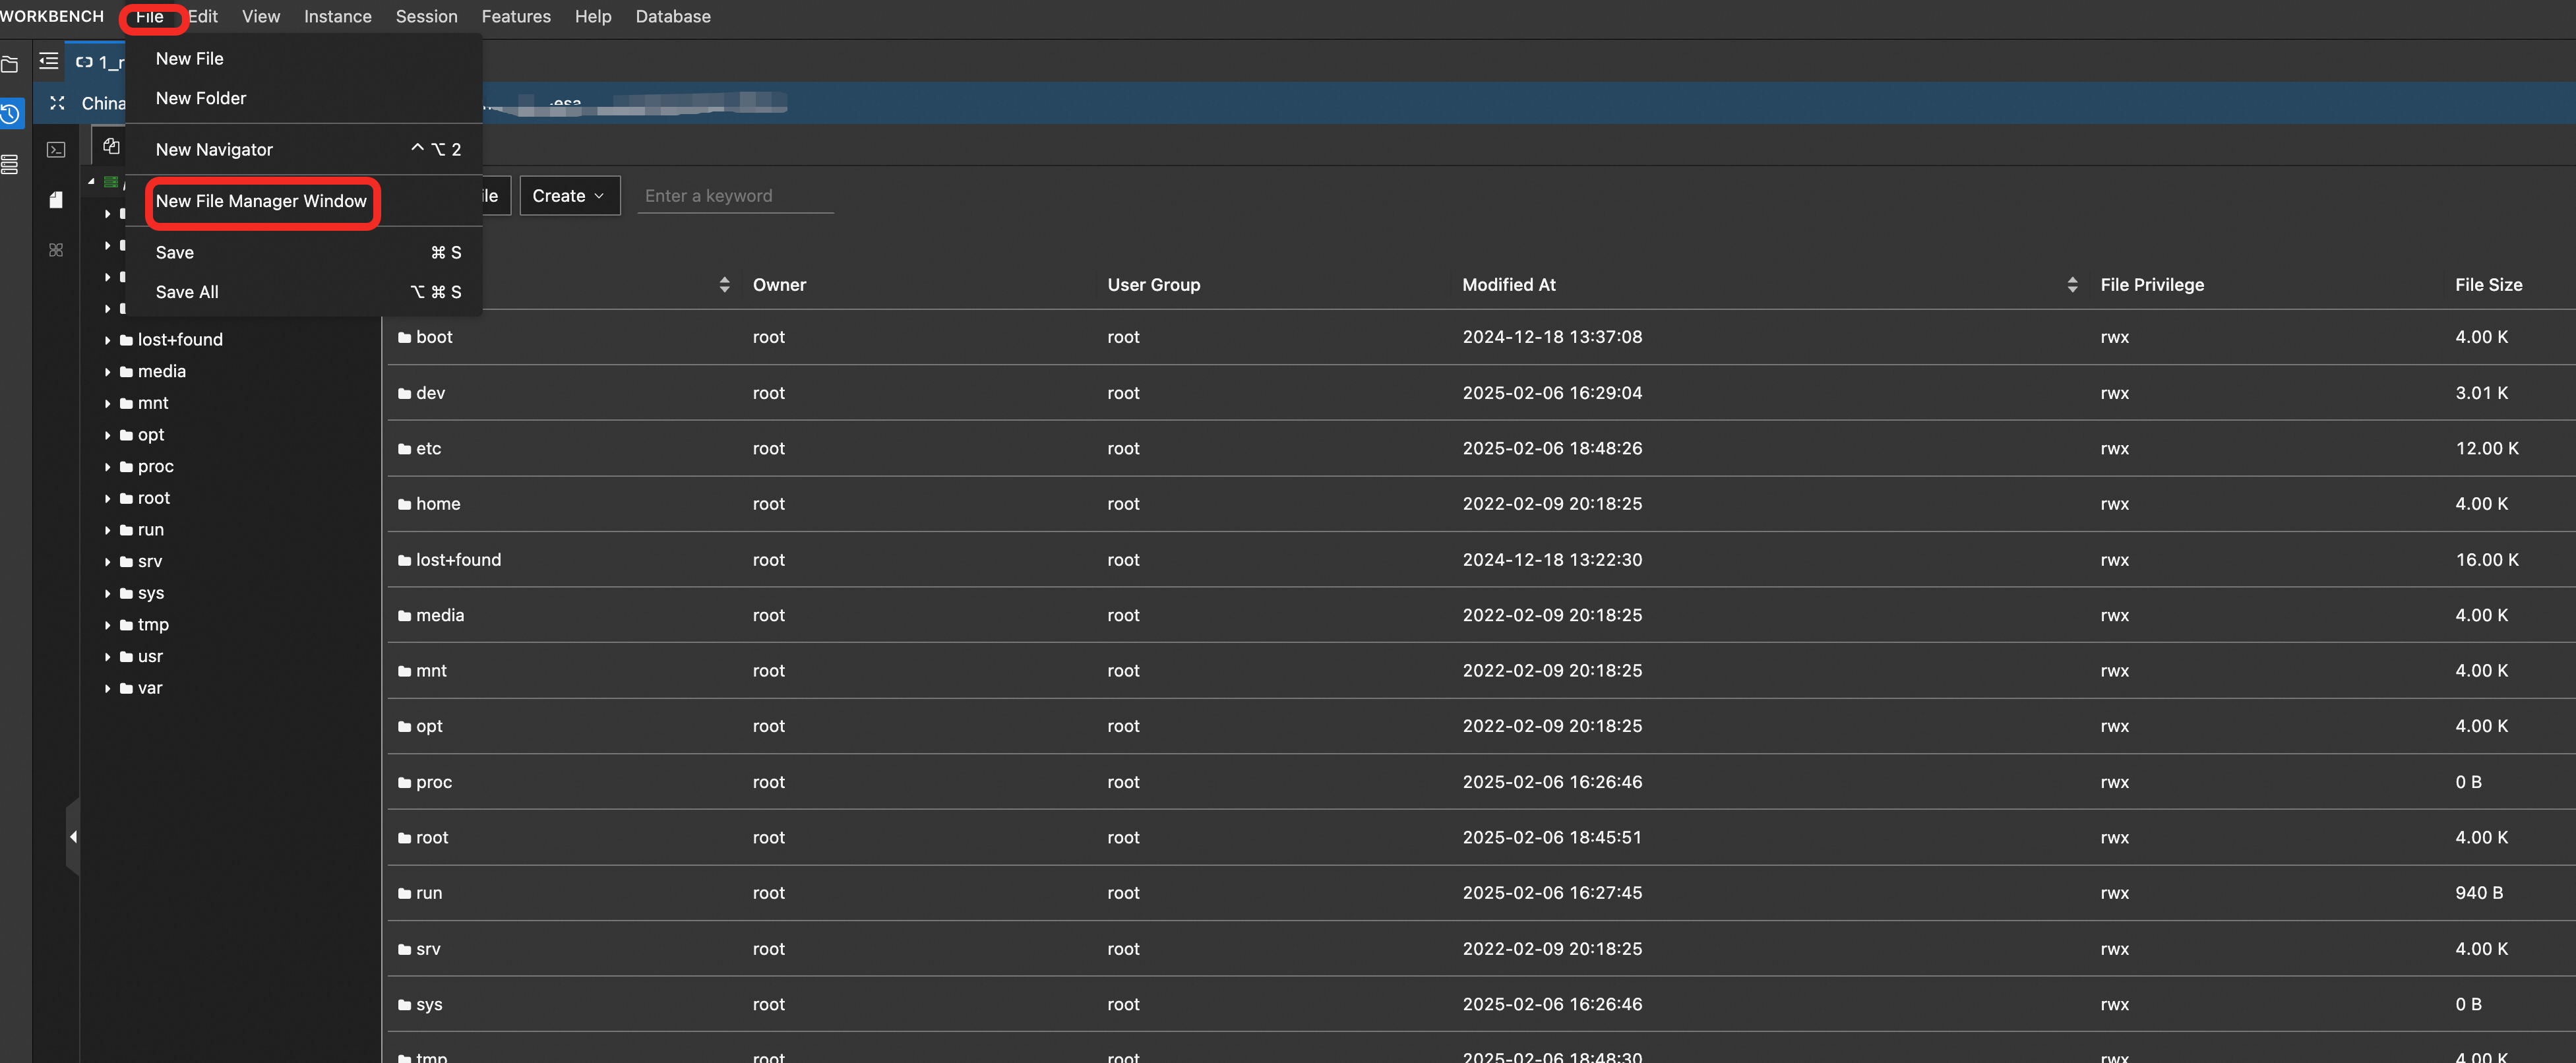The height and width of the screenshot is (1063, 2576).
Task: Select New File Manager Window menu entry
Action: coord(261,201)
